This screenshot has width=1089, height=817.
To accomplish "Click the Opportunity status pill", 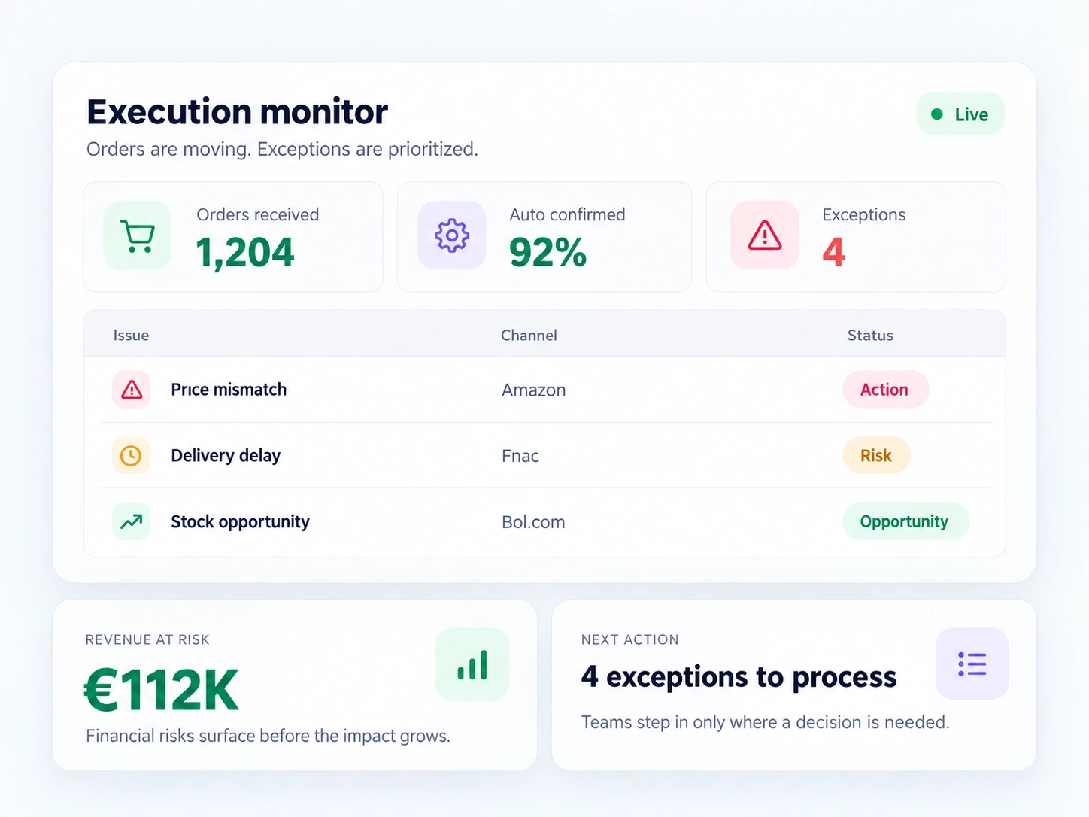I will click(905, 521).
